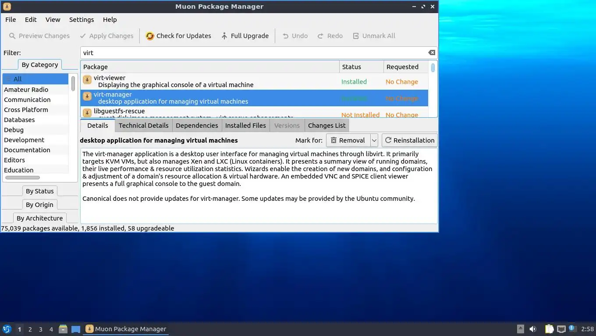This screenshot has width=596, height=336.
Task: Open the File menu
Action: coord(11,20)
